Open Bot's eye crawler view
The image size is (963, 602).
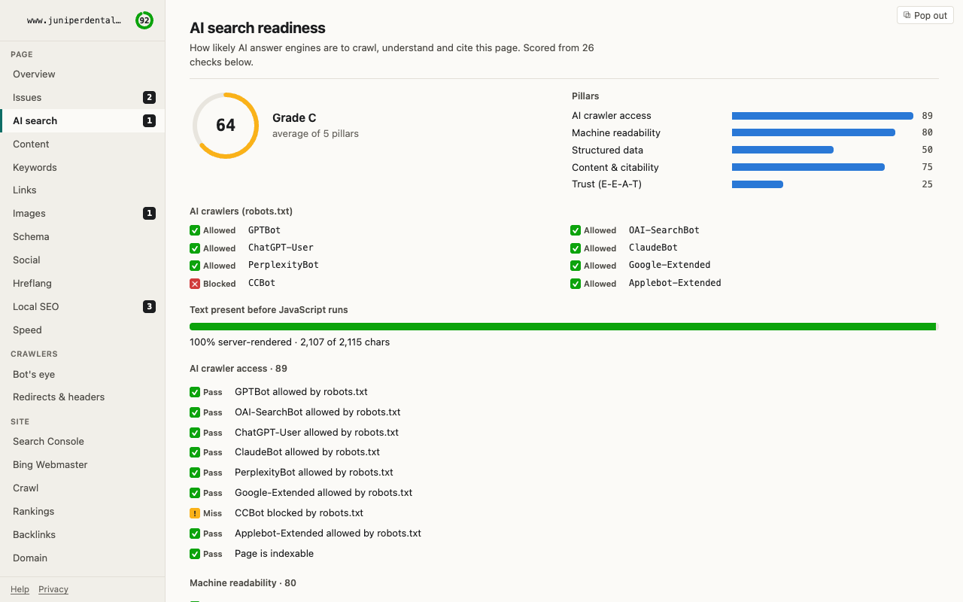[82, 374]
